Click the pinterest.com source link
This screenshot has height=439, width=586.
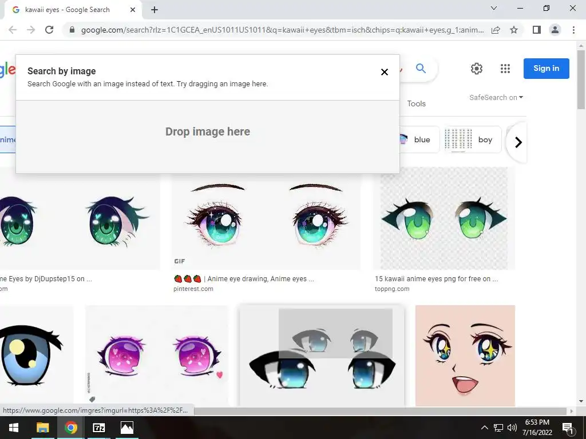point(193,289)
